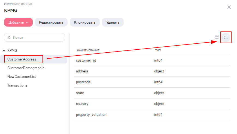
Task: Select NewCustomerList table in tree
Action: pyautogui.click(x=22, y=77)
